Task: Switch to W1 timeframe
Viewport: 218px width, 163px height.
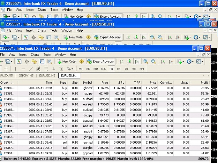Action: [134, 69]
